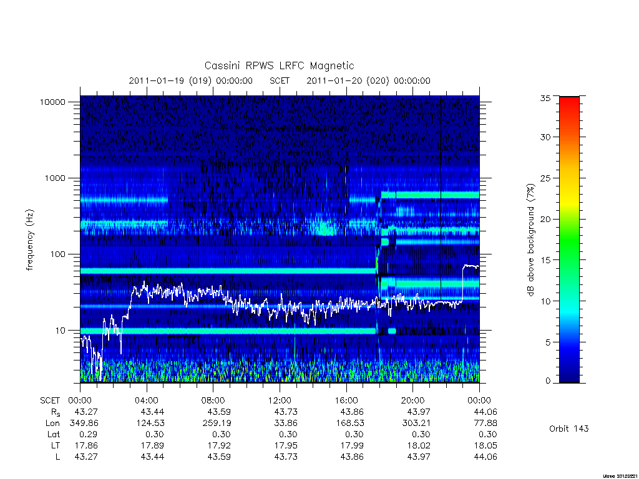Click start date '2011-01-19 (019) 00:00:00'

[x=191, y=80]
